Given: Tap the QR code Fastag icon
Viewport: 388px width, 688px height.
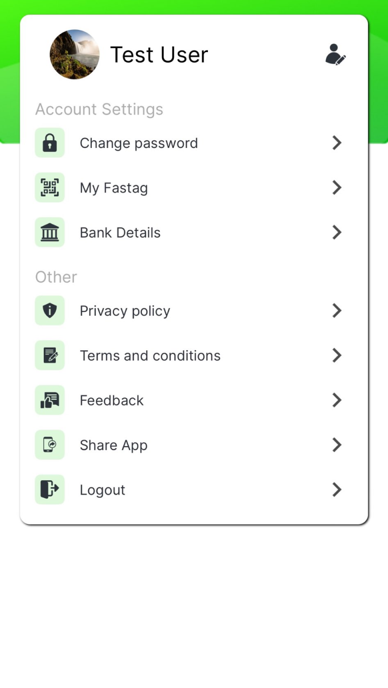Looking at the screenshot, I should pos(50,188).
